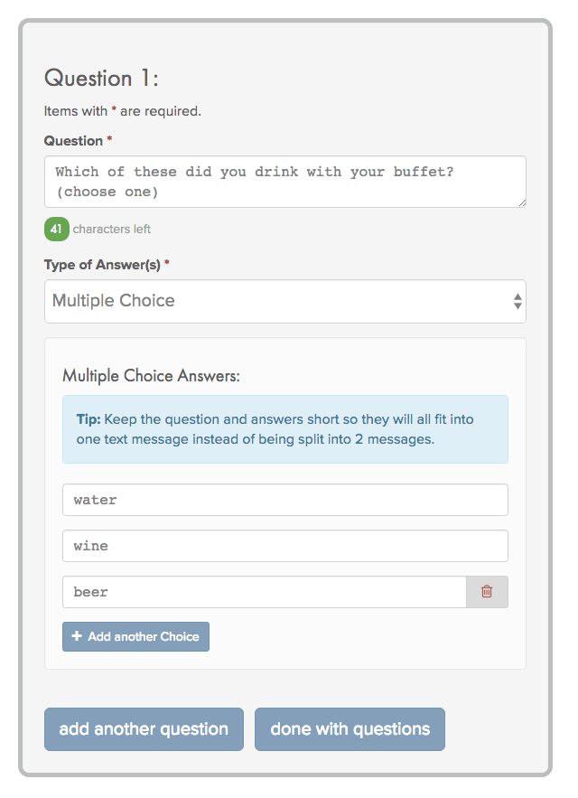Delete the beer choice with trash icon
The image size is (578, 798).
[487, 591]
